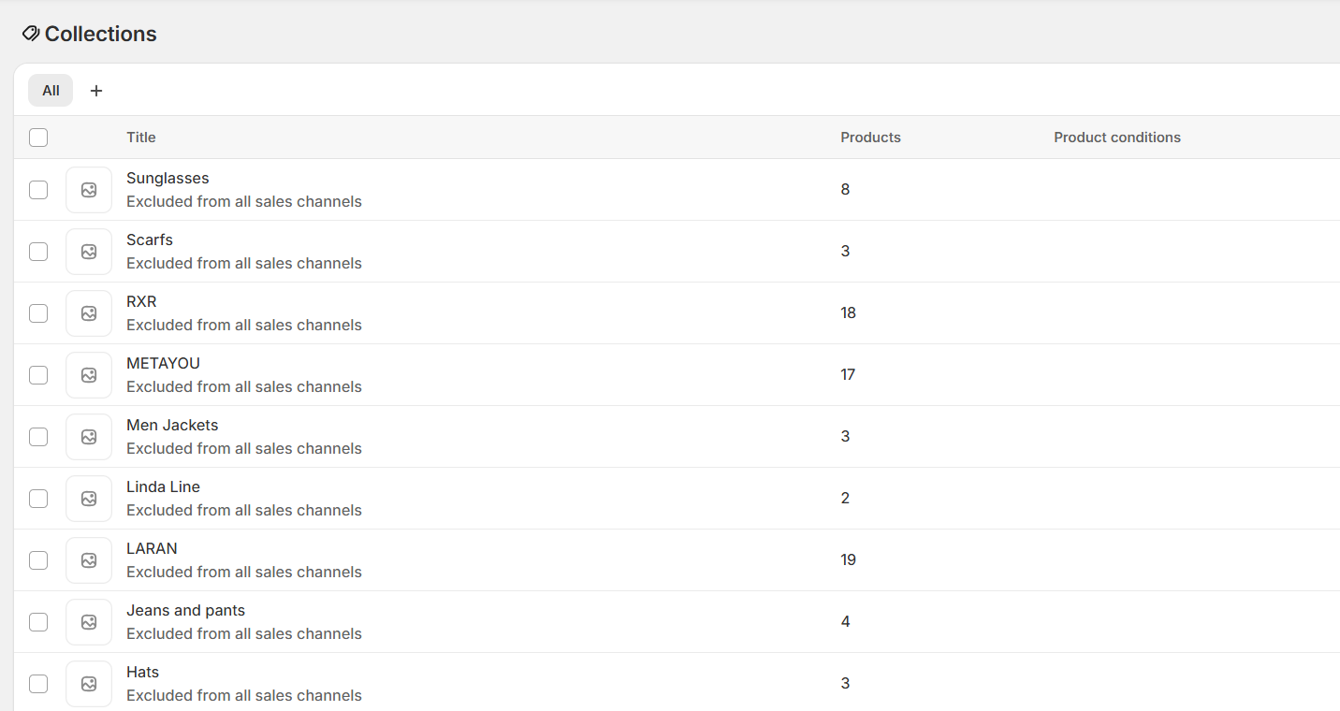Click the Scarfs collection image placeholder
Image resolution: width=1340 pixels, height=711 pixels.
click(x=89, y=252)
